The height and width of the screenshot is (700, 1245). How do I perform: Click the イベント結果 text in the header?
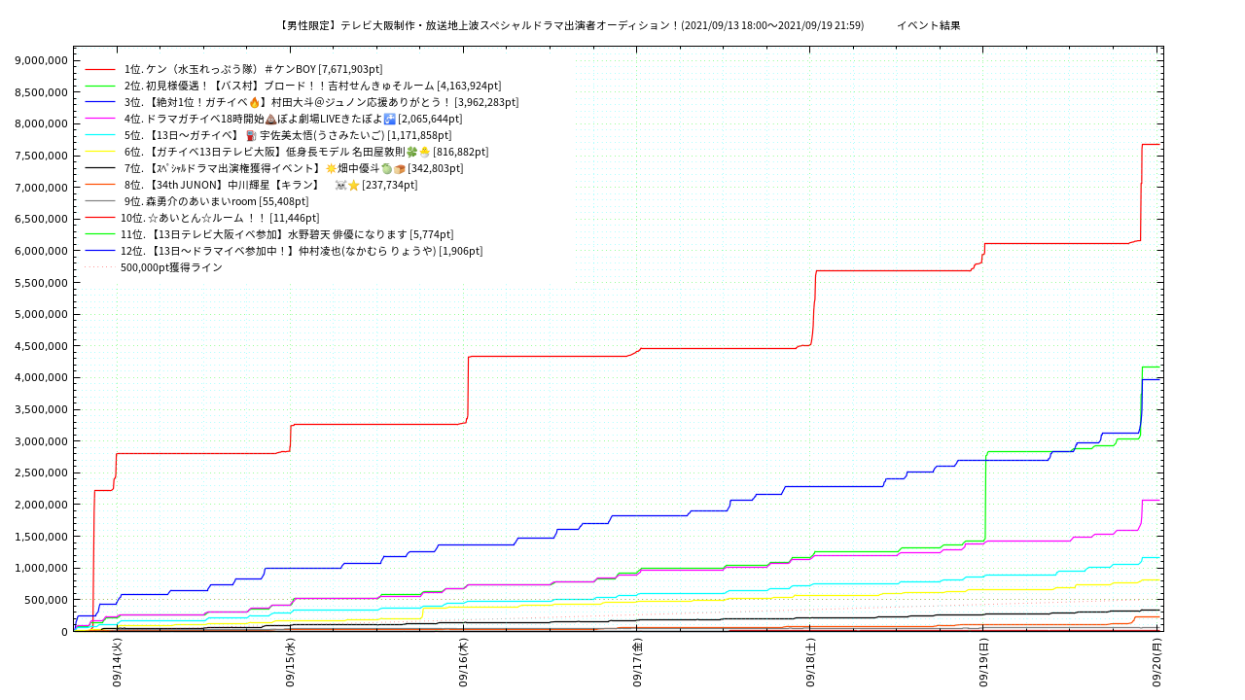pos(928,25)
